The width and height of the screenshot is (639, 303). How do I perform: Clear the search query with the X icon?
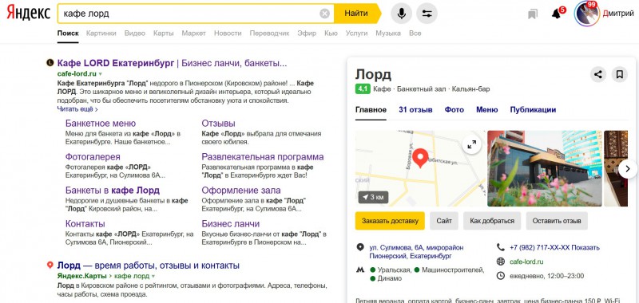pyautogui.click(x=324, y=14)
